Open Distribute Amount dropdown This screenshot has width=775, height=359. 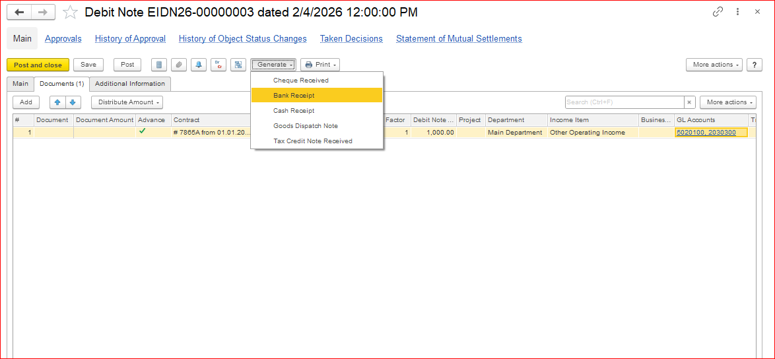tap(127, 102)
